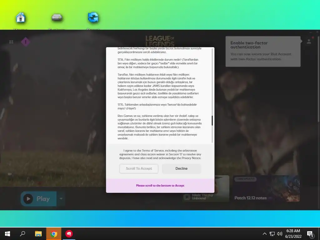
Task: Open Home desktop icon
Action: click(x=20, y=18)
